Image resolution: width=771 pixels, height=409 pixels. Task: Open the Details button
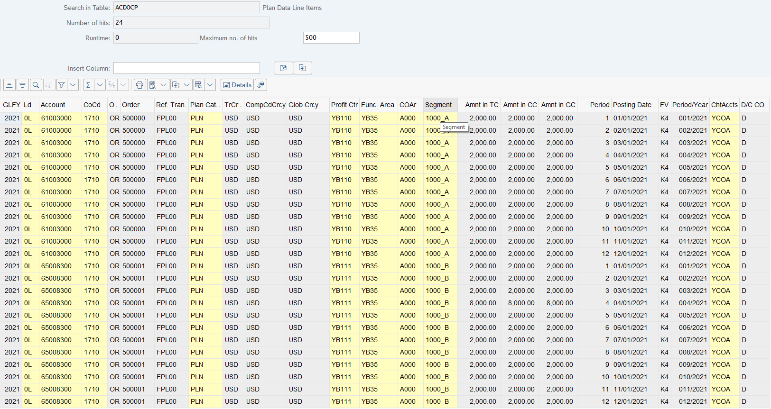237,85
